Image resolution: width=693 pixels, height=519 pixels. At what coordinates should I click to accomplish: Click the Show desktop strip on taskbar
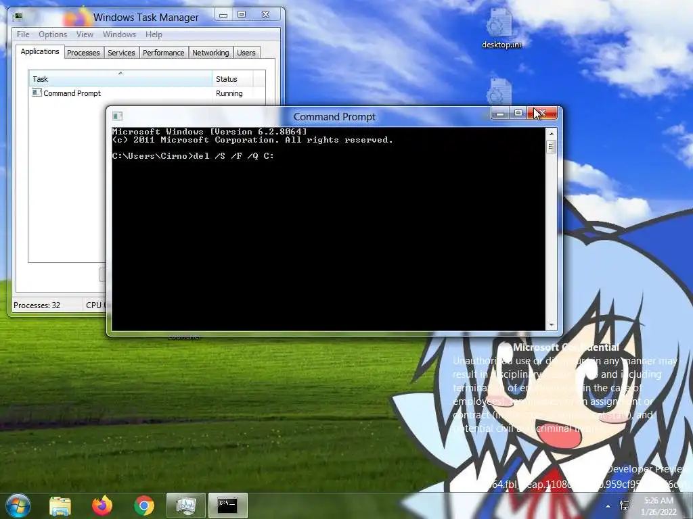tap(688, 505)
